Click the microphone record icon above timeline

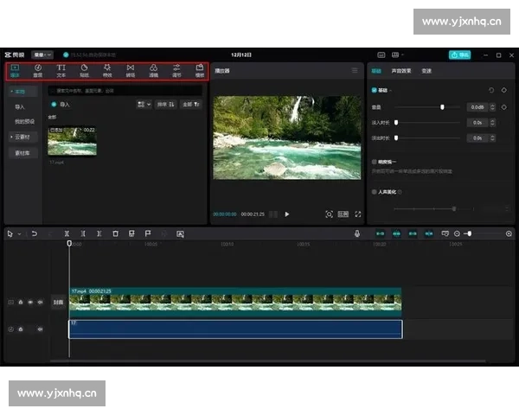click(356, 233)
